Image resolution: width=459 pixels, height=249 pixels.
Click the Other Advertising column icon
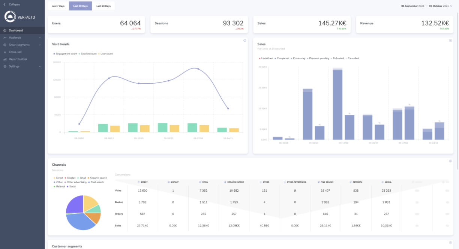click(285, 182)
